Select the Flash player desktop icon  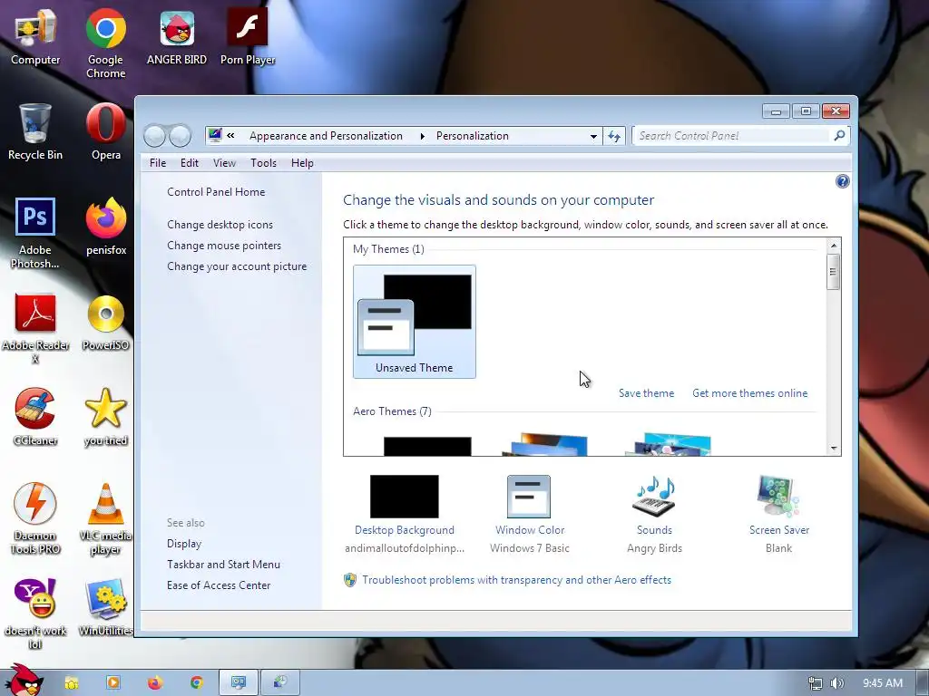[x=248, y=36]
